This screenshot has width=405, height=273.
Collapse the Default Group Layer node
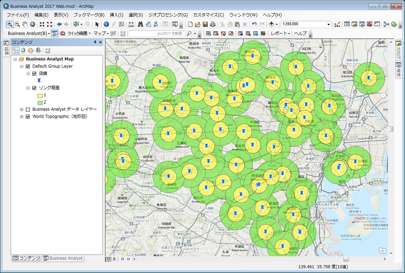[22, 66]
